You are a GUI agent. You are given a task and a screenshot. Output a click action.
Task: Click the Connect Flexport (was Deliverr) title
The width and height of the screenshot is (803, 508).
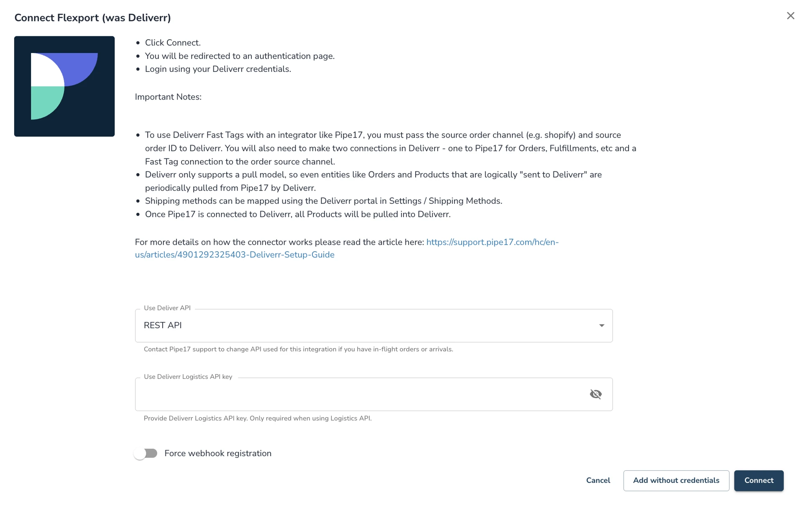92,18
